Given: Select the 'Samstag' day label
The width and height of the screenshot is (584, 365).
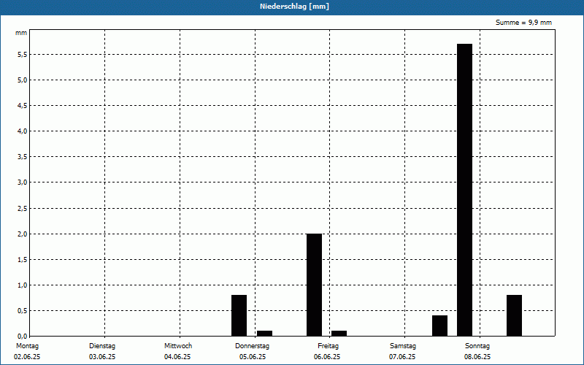Looking at the screenshot, I should (x=403, y=346).
